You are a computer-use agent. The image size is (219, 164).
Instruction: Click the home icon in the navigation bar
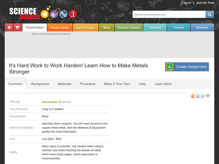coord(9,27)
